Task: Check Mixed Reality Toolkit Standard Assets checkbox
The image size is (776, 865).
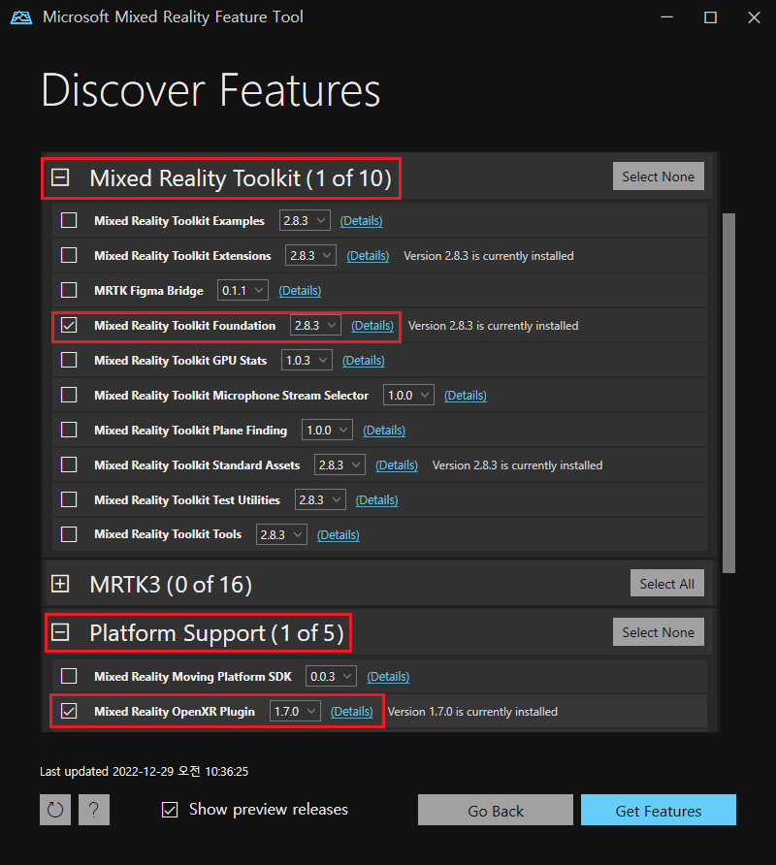Action: coord(69,465)
